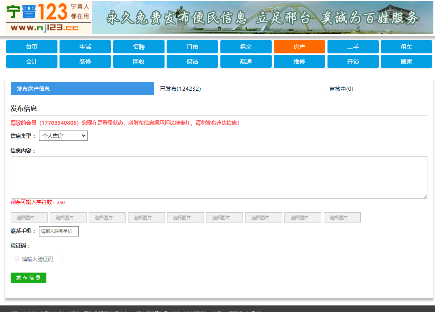Click the shield icon in the captcha field
Screen dimensions: 435x312
click(17, 259)
